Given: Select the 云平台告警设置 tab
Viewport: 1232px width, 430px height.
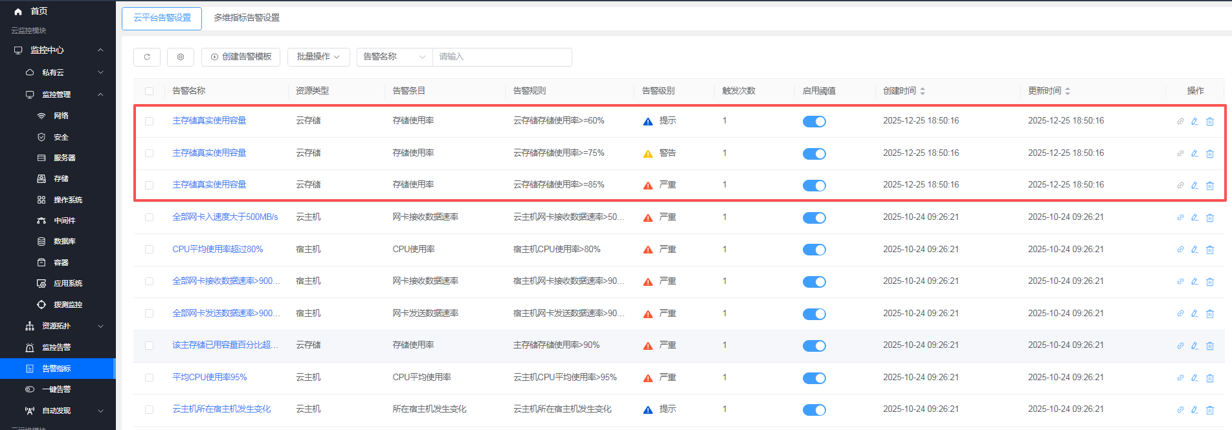Looking at the screenshot, I should pyautogui.click(x=162, y=18).
